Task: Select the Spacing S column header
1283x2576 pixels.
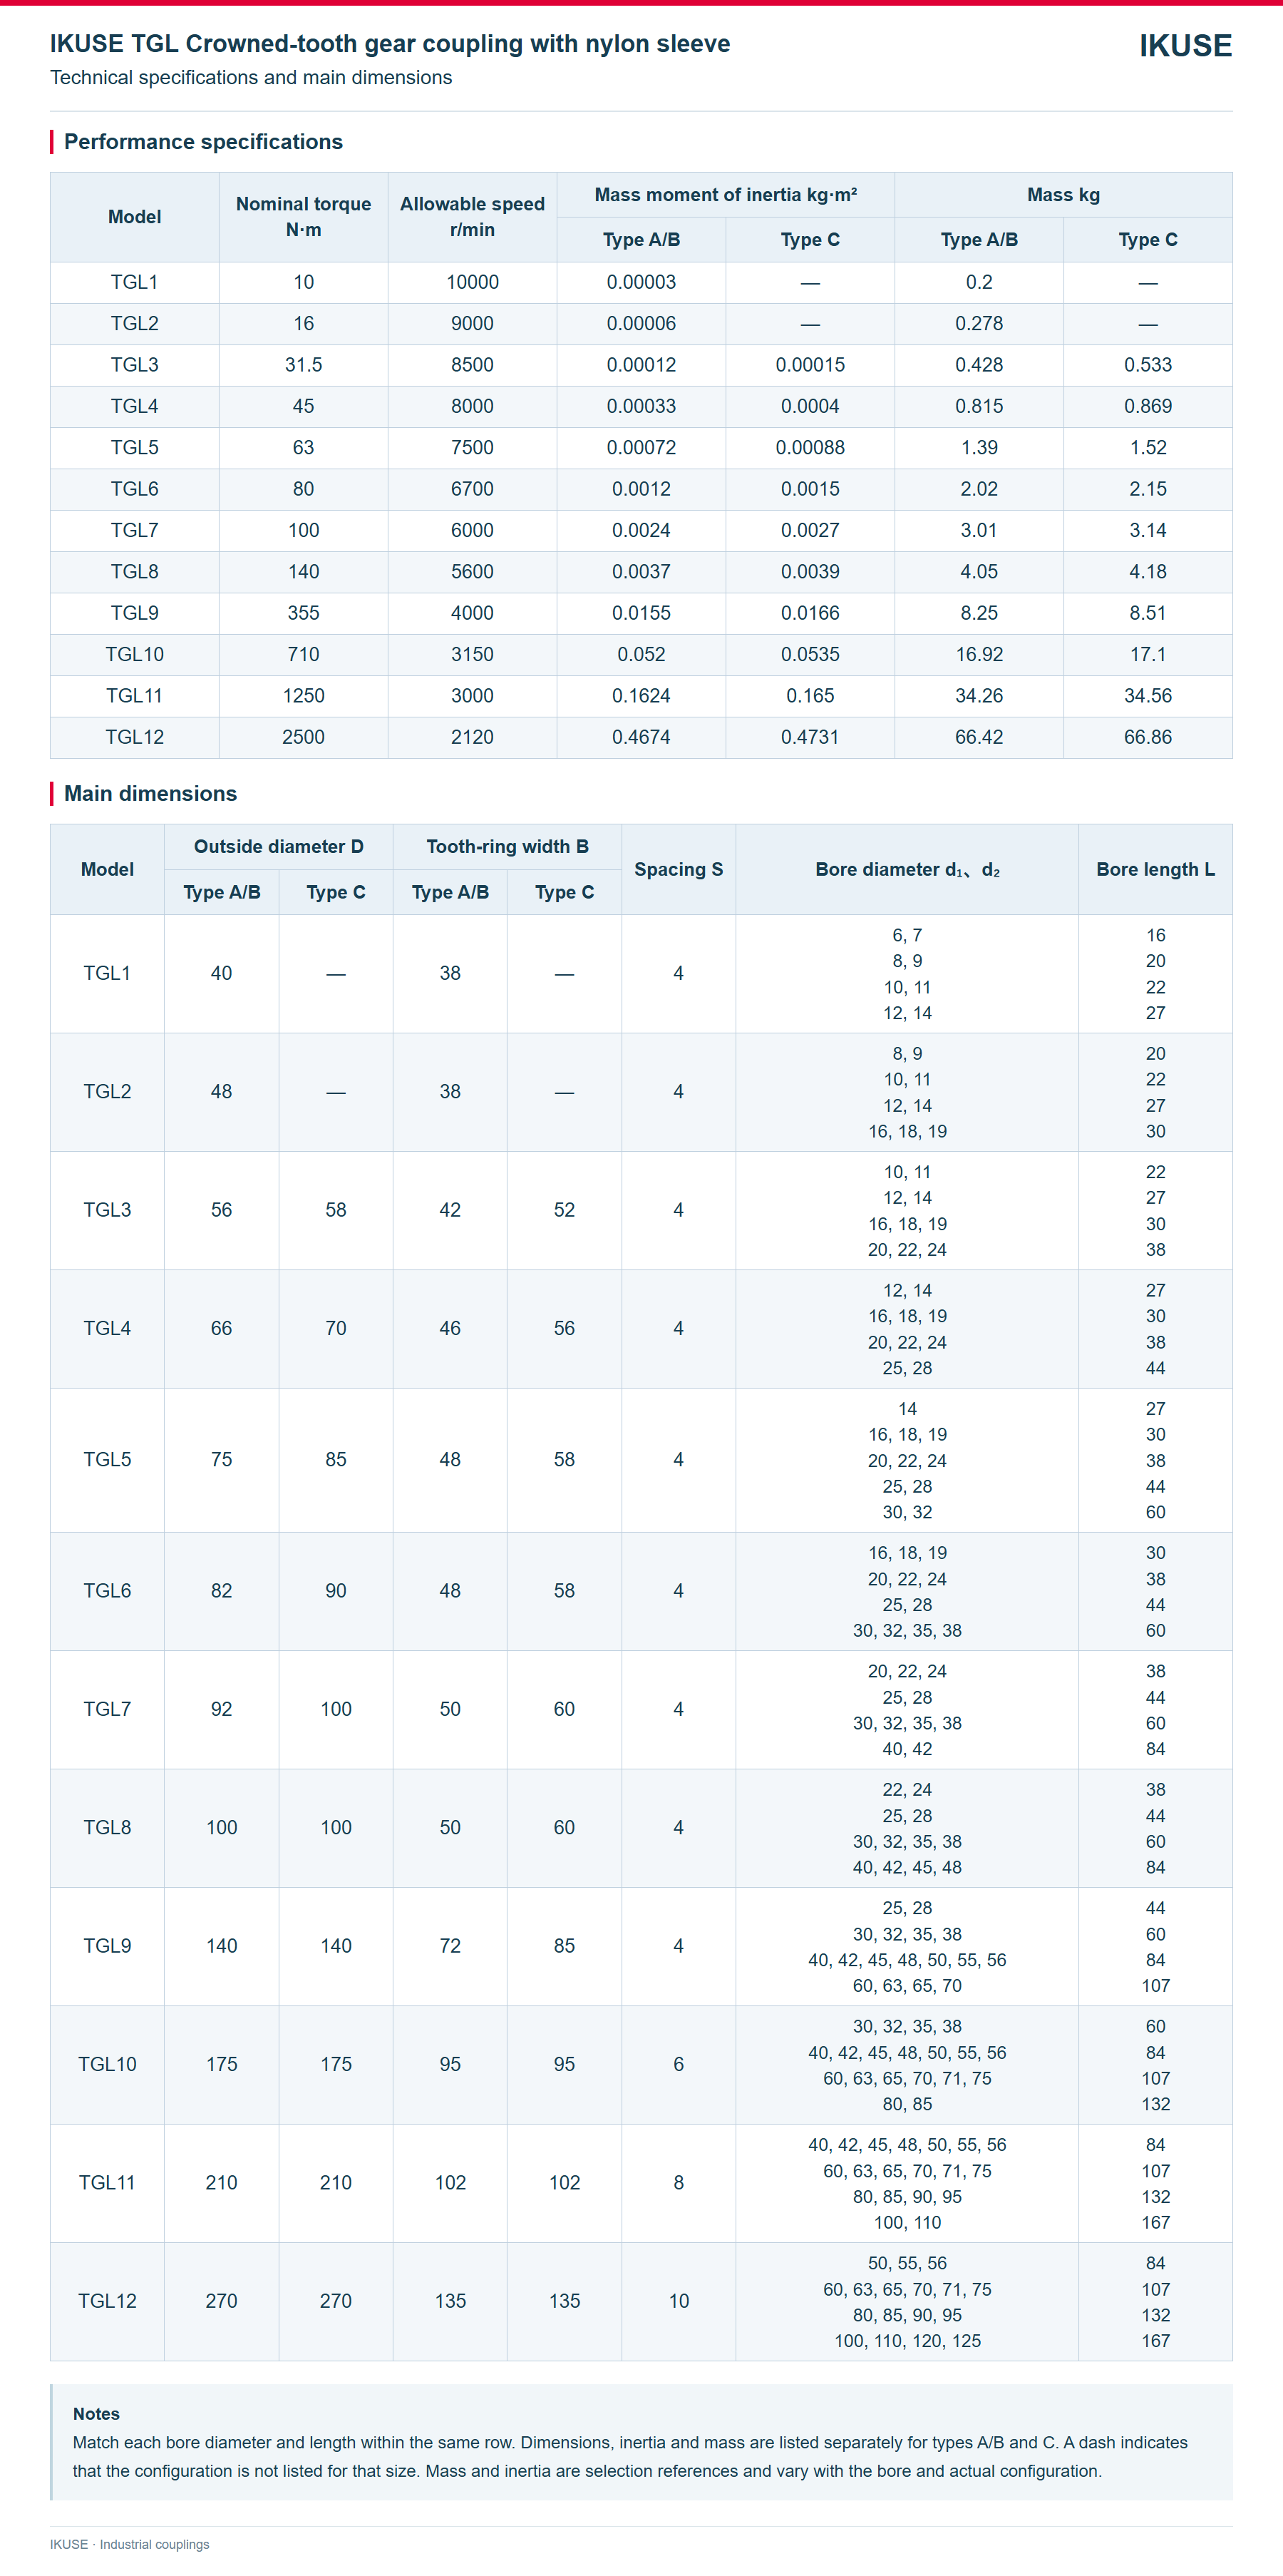Action: tap(679, 869)
